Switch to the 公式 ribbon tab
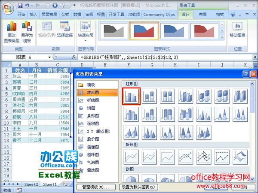This screenshot has height=193, width=258. coord(65,15)
